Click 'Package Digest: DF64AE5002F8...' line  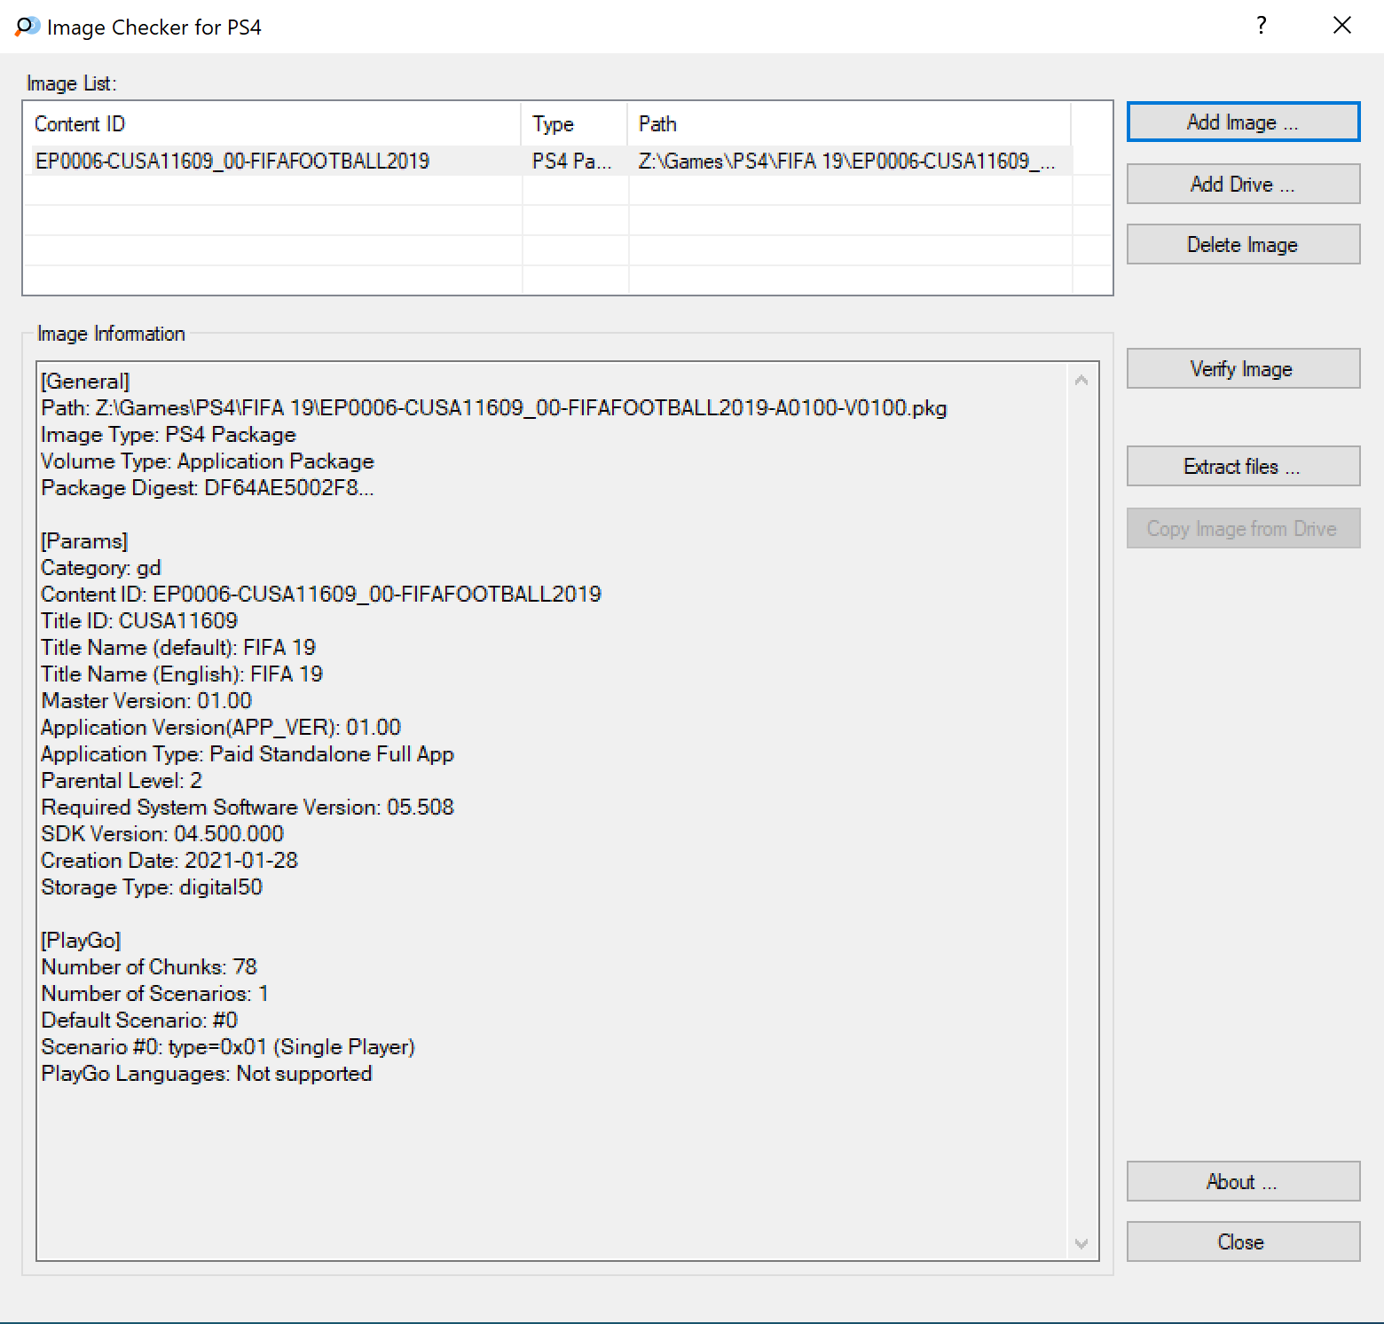point(208,488)
